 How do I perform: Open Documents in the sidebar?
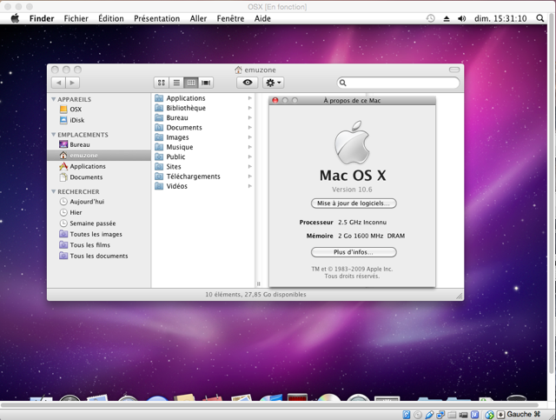pos(81,177)
